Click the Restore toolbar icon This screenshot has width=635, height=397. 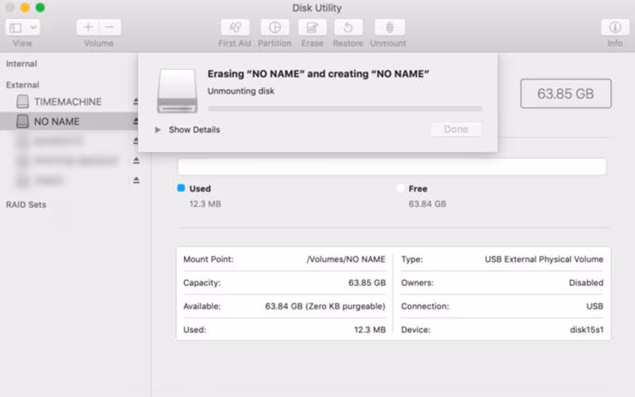(x=348, y=28)
